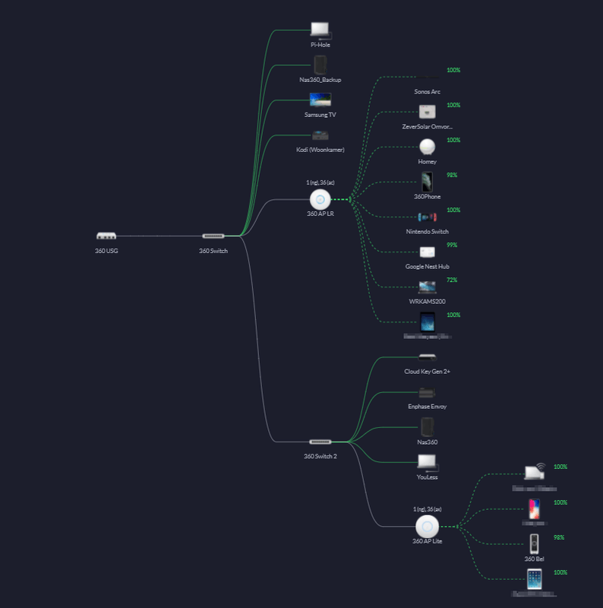The width and height of the screenshot is (603, 608).
Task: Click the Google Nest Hub icon
Action: click(427, 252)
